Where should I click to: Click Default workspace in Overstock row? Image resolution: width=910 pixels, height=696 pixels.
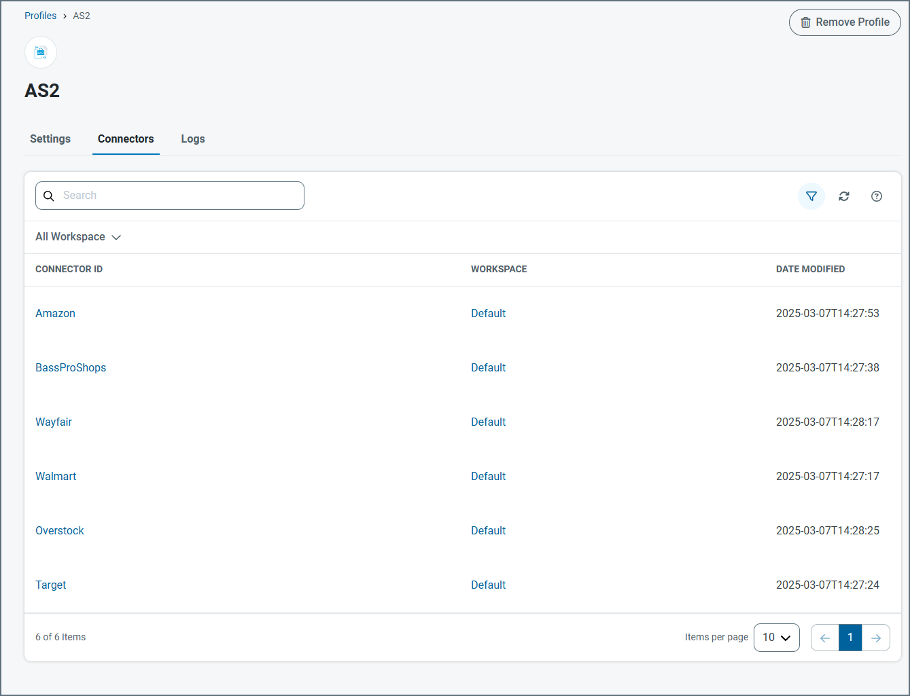coord(488,530)
